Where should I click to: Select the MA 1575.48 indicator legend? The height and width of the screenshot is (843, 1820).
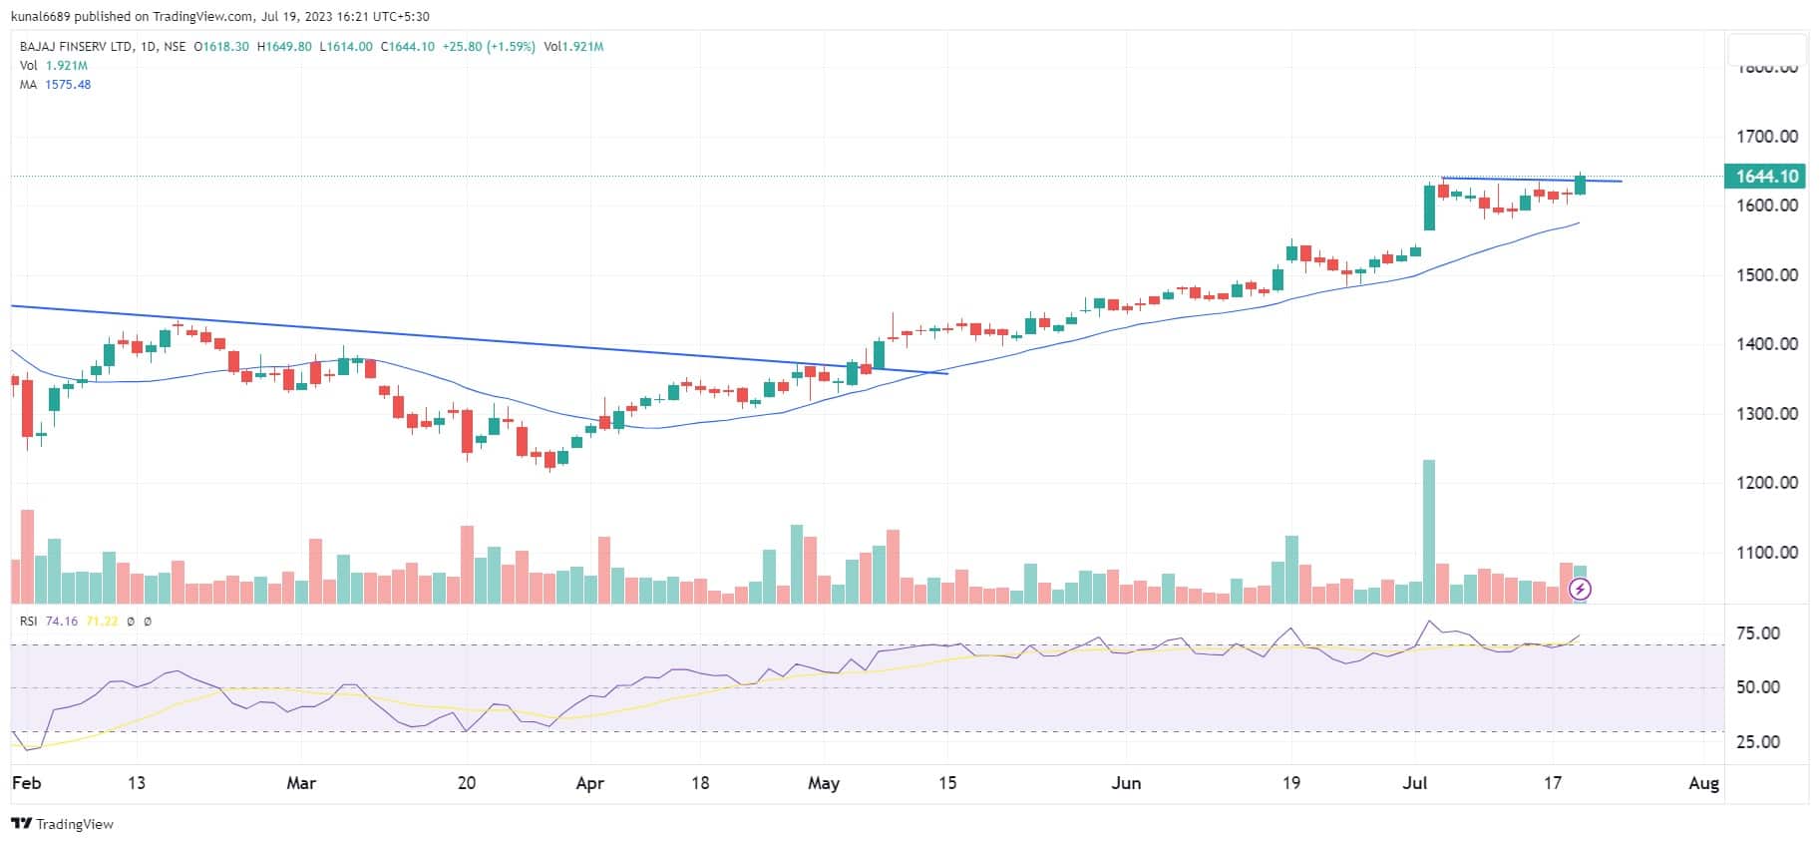(55, 85)
